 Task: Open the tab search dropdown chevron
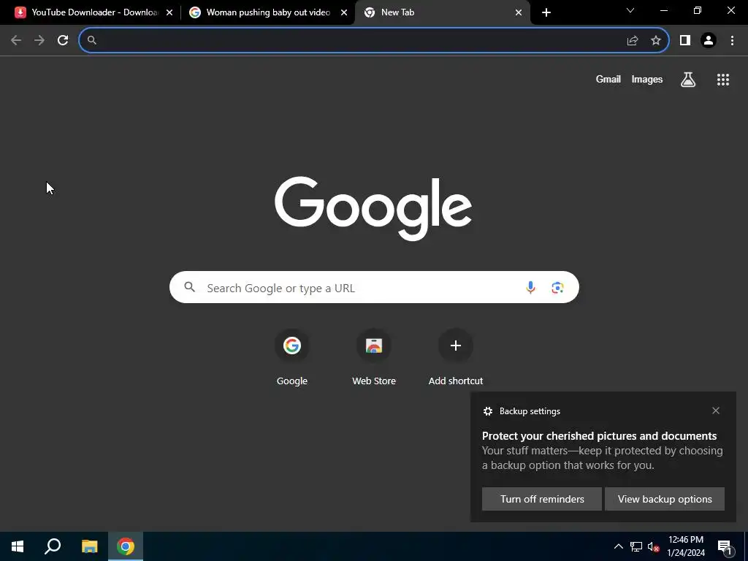pos(630,10)
